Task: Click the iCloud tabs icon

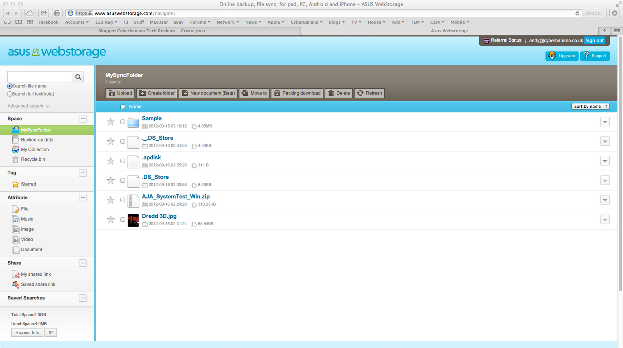Action: (x=30, y=13)
